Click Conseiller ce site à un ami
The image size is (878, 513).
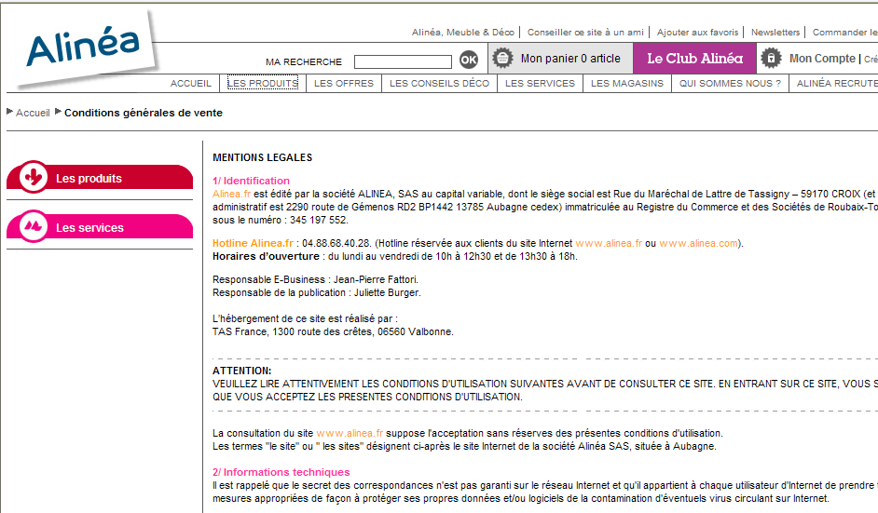pyautogui.click(x=585, y=33)
